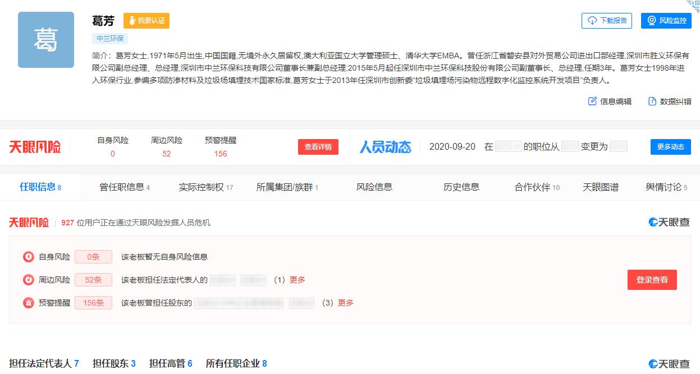Click the 数据纠错 document icon
The width and height of the screenshot is (700, 374).
[652, 101]
